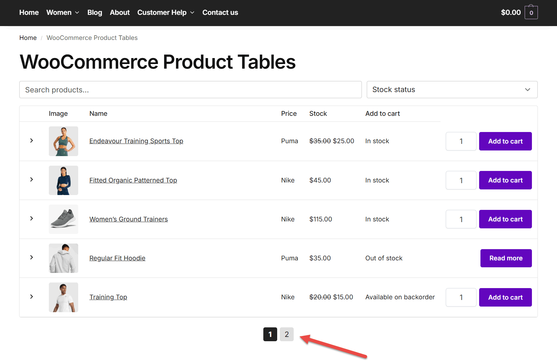Click the Home breadcrumb link
Image resolution: width=557 pixels, height=363 pixels.
click(28, 38)
